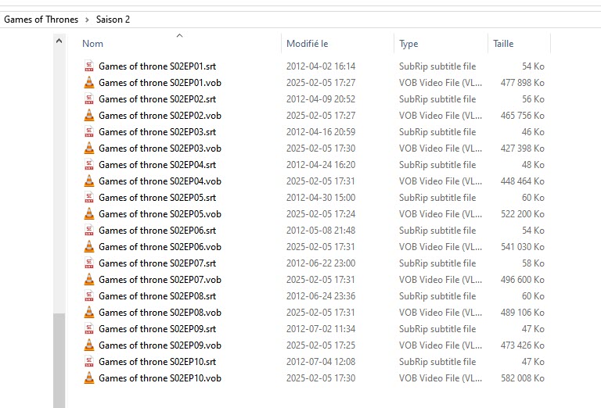The width and height of the screenshot is (601, 408).
Task: Select file name Games of throne S02EP10.vob
Action: (160, 379)
